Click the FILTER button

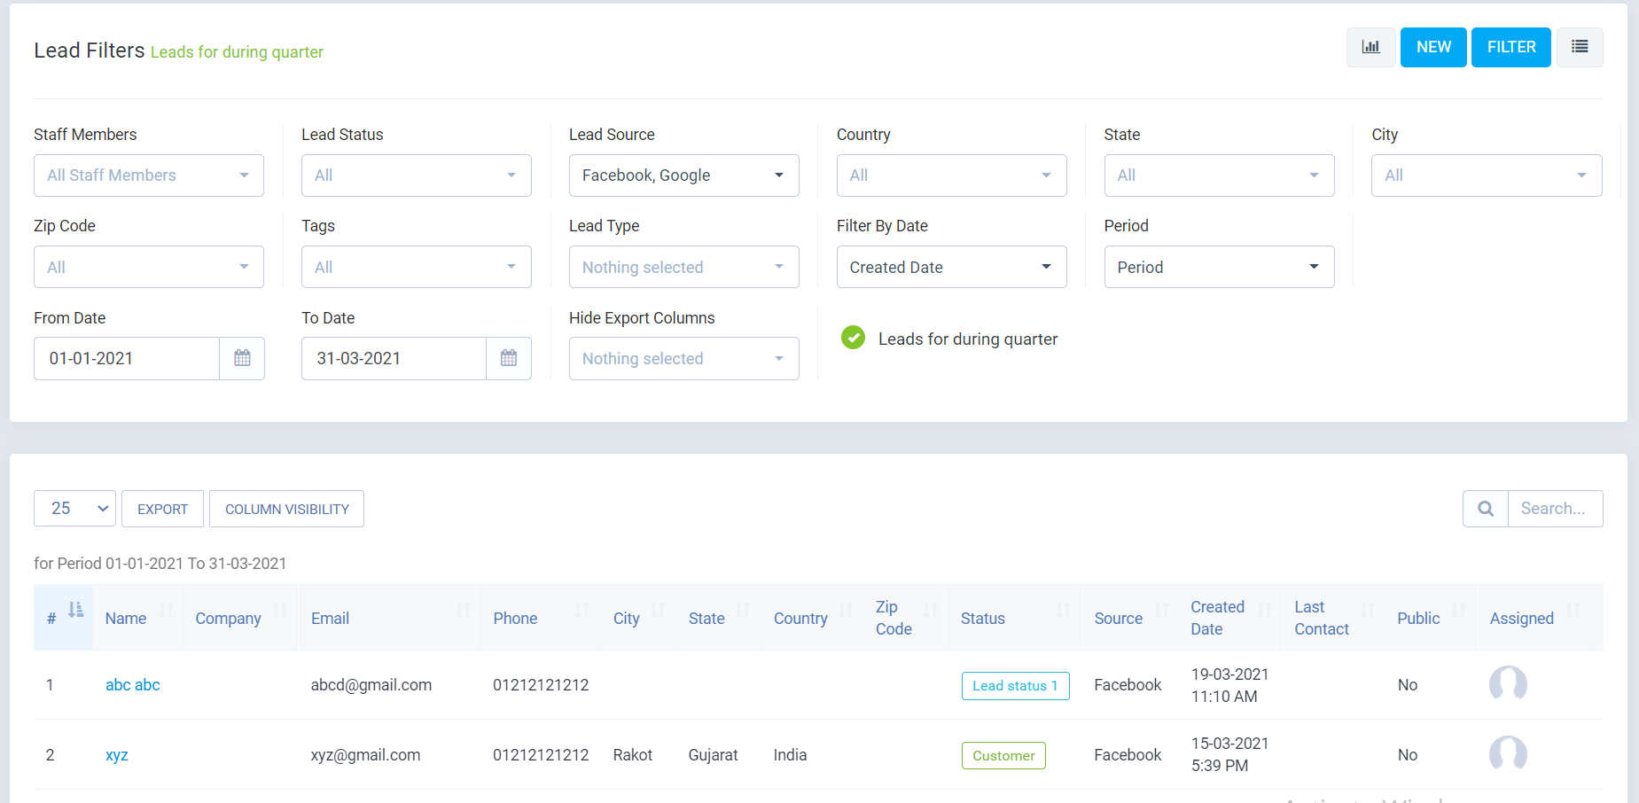(x=1511, y=47)
